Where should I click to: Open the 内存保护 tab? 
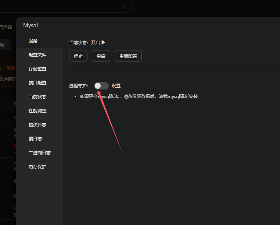pos(39,167)
